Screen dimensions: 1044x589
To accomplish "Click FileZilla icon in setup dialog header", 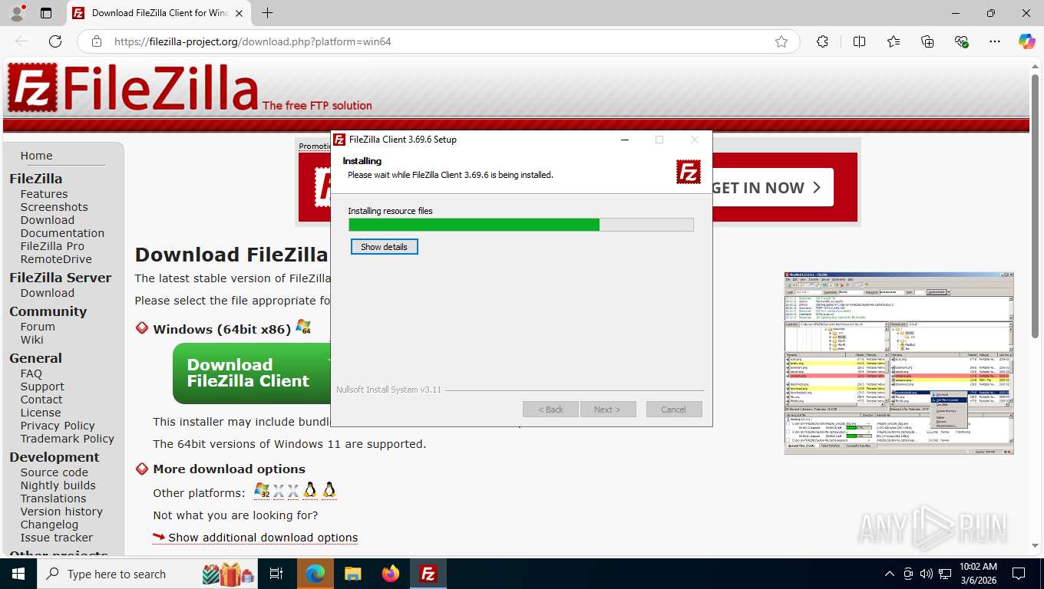I will [x=689, y=172].
